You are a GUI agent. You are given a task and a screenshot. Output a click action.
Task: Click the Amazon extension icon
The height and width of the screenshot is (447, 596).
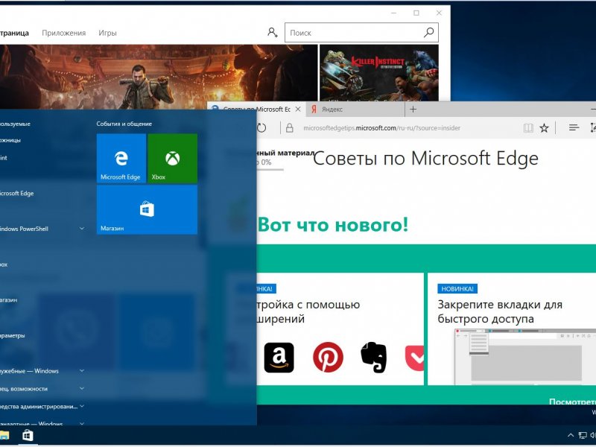[x=279, y=358]
